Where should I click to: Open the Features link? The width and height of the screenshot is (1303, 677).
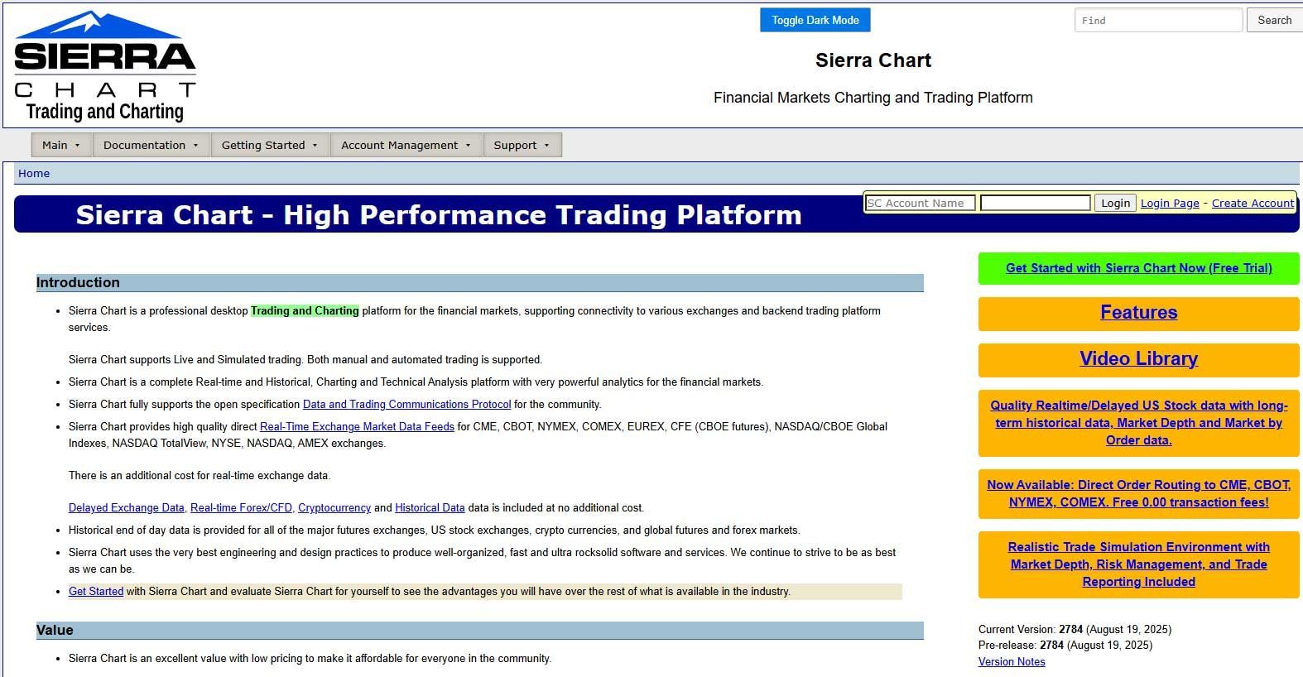pos(1138,312)
